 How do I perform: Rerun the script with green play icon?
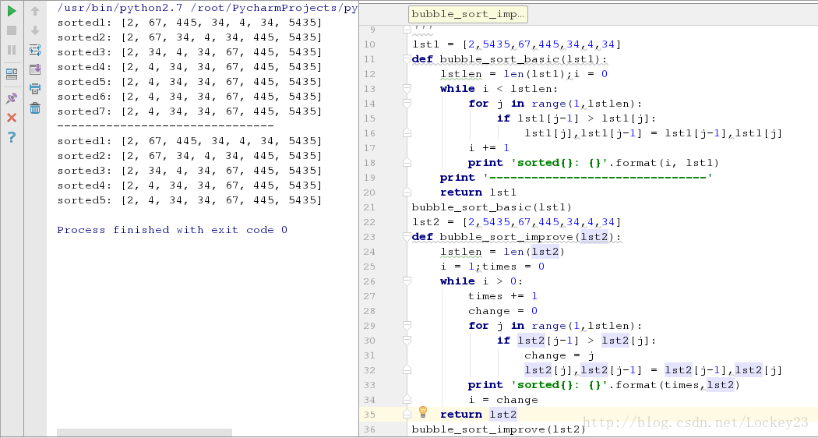click(x=12, y=11)
